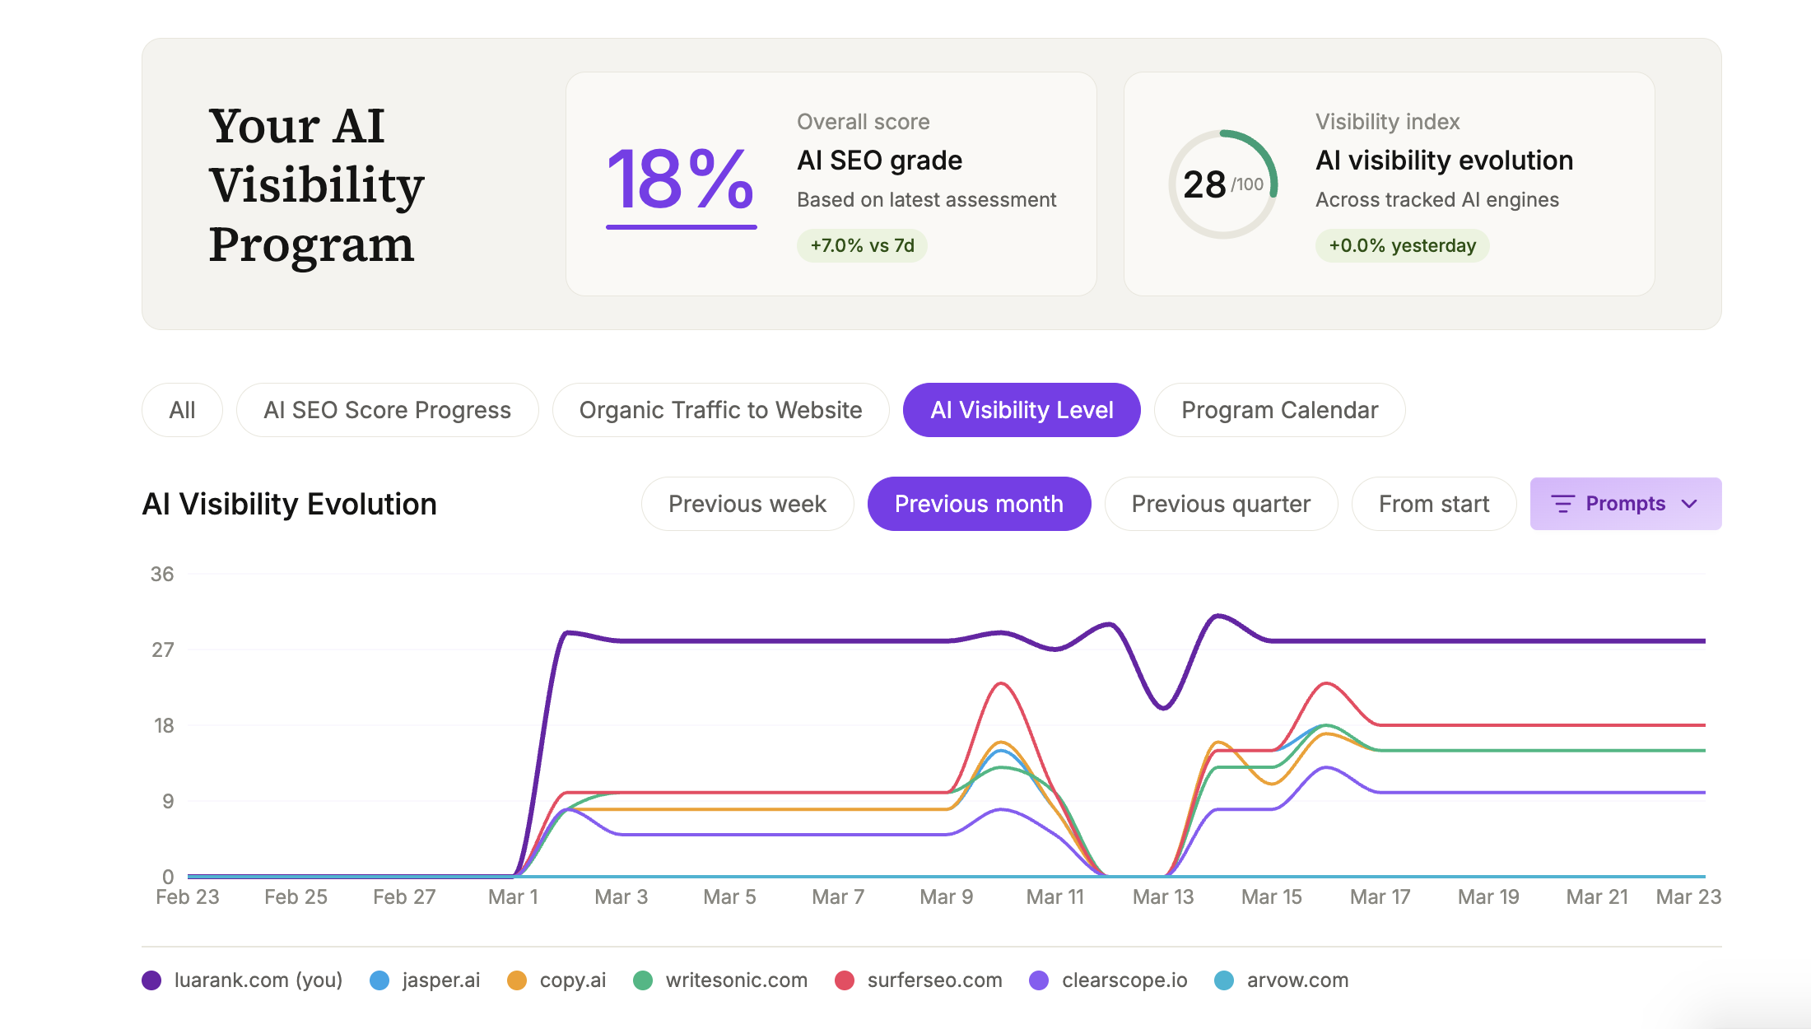Select the AI SEO Score Progress filter
The image size is (1811, 1029).
[x=387, y=409]
